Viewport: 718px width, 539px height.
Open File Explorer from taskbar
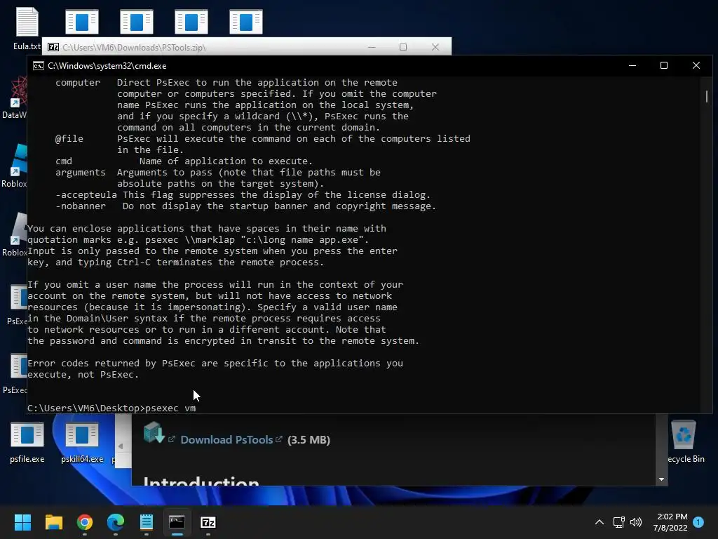tap(53, 522)
